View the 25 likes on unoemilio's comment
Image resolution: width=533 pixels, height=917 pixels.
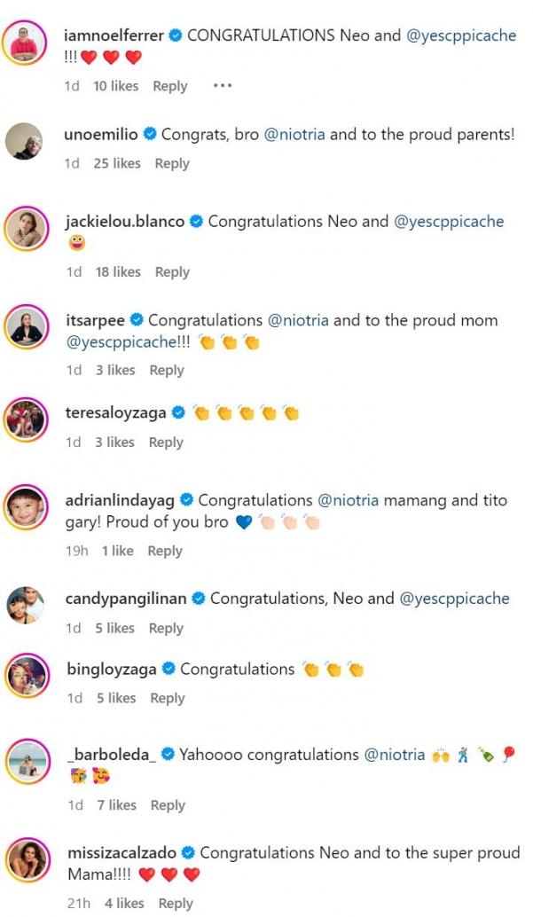click(x=117, y=163)
